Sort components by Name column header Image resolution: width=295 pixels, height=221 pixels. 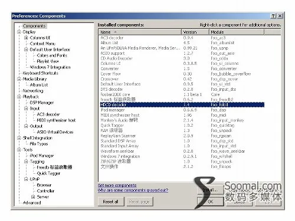(x=140, y=32)
